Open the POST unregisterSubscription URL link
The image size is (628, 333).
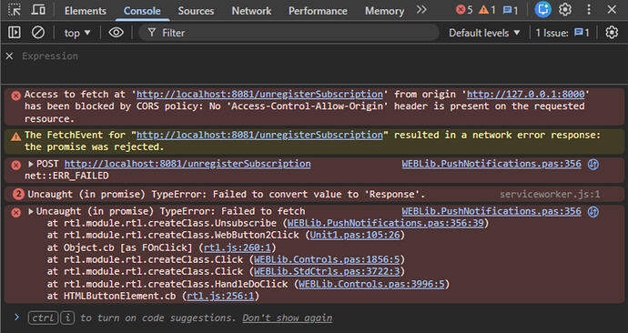pos(187,164)
